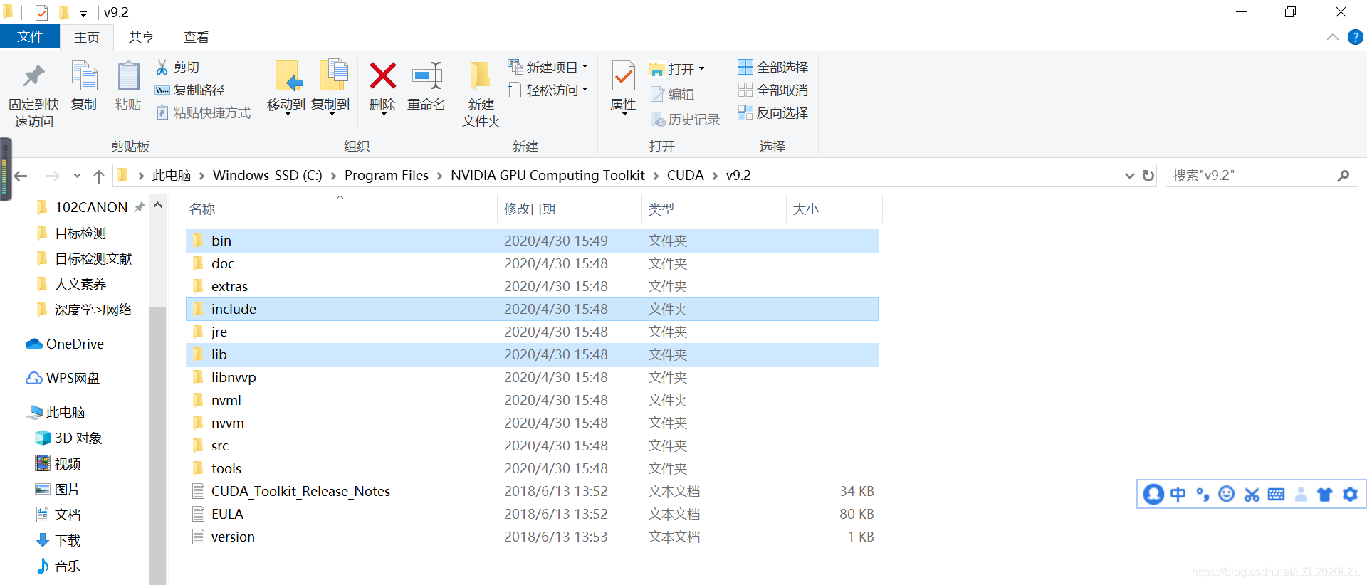1367x585 pixels.
Task: Open the recent locations dropdown arrow
Action: click(77, 176)
